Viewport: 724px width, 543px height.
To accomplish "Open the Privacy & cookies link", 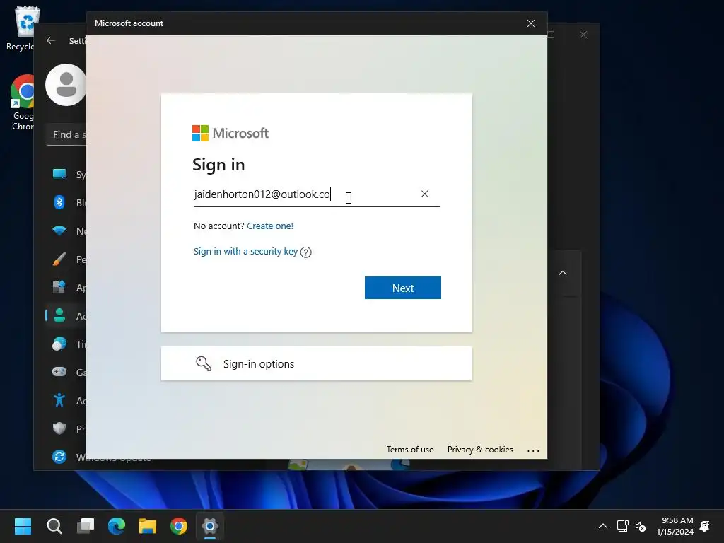I will pos(480,449).
